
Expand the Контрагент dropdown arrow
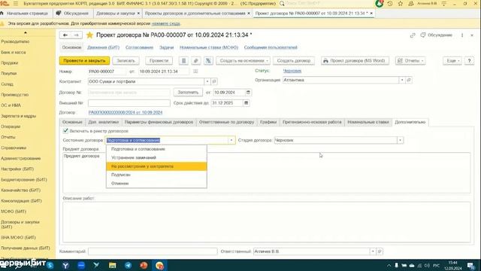(207, 81)
